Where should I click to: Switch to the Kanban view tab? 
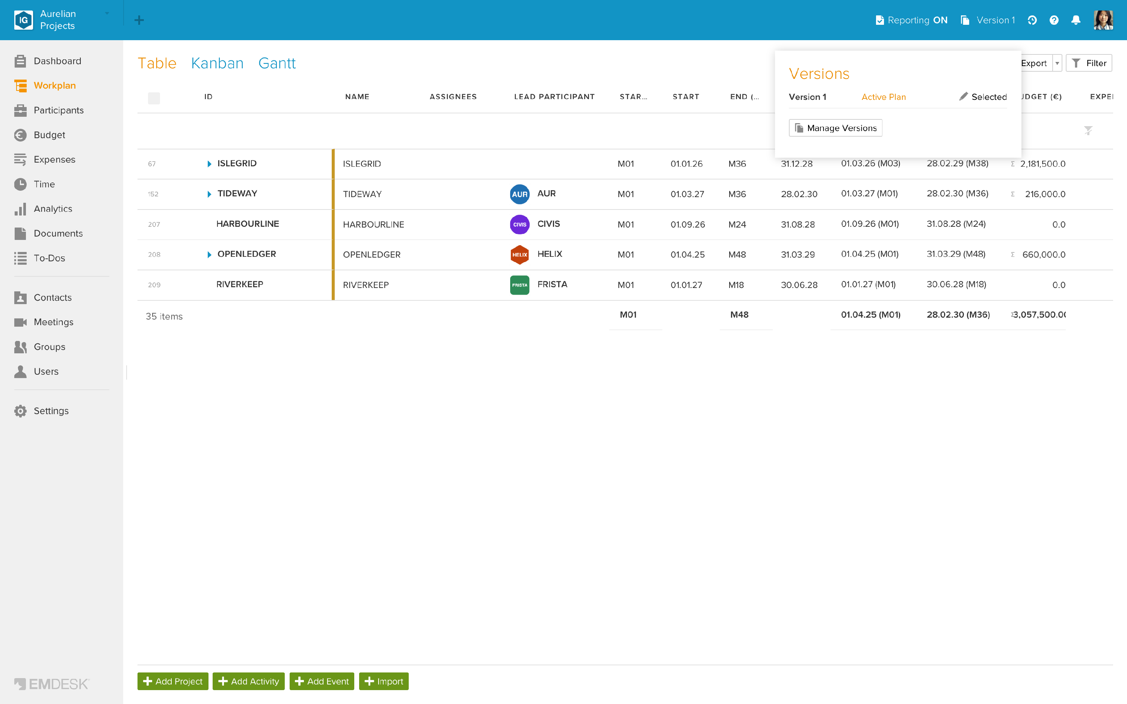[x=218, y=63]
